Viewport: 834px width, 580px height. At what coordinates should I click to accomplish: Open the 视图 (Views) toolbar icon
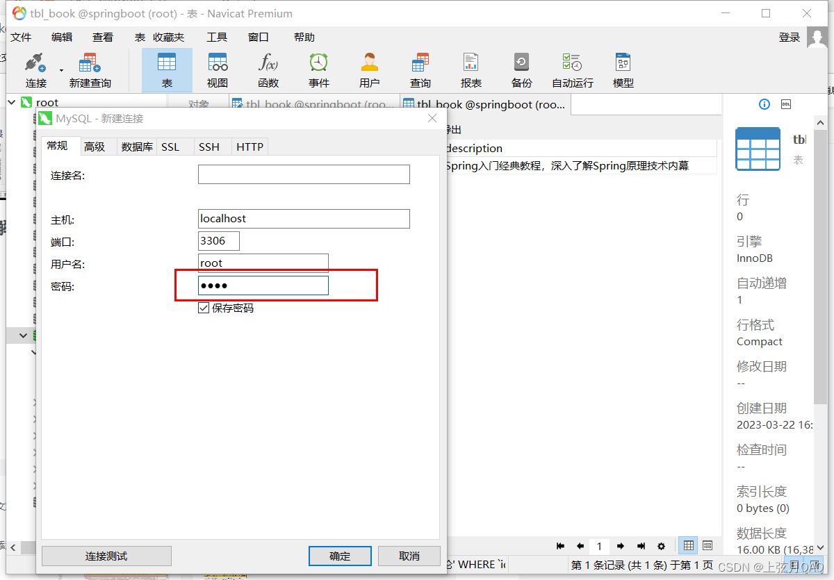(x=218, y=69)
